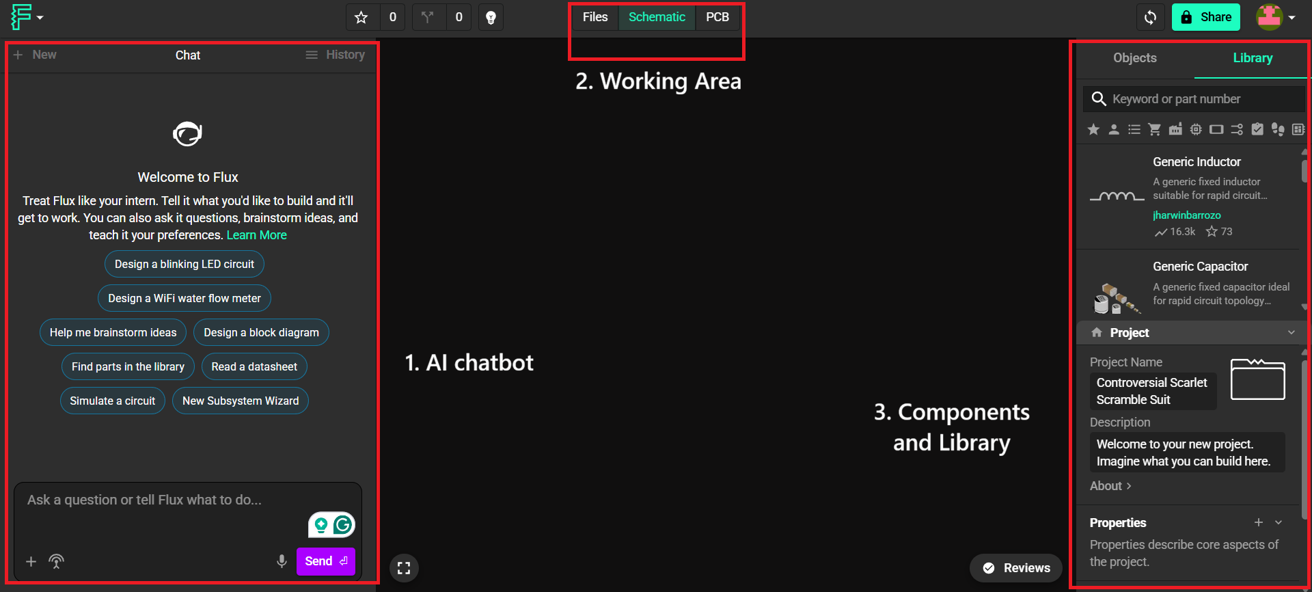Click the fork icon in top toolbar
Viewport: 1312px width, 592px height.
(428, 17)
